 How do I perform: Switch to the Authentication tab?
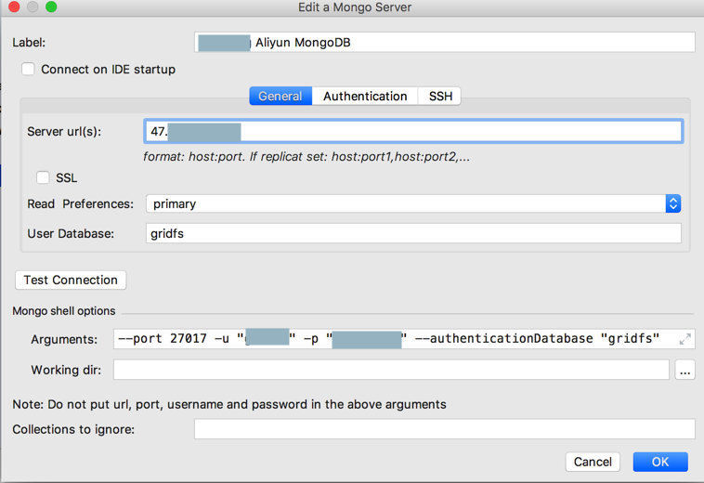365,96
